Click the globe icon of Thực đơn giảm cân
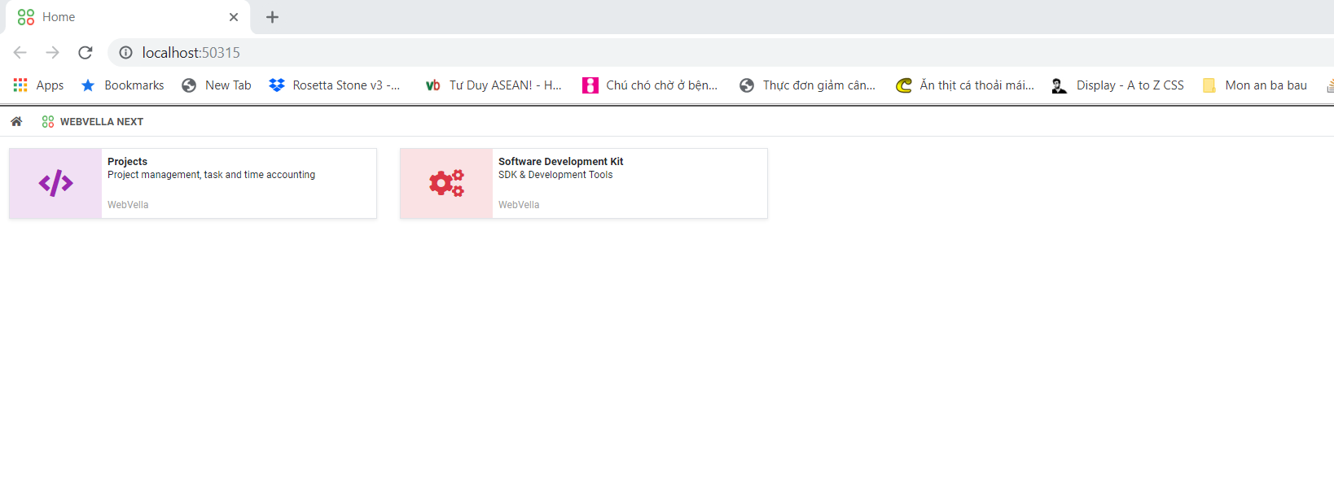 point(747,85)
